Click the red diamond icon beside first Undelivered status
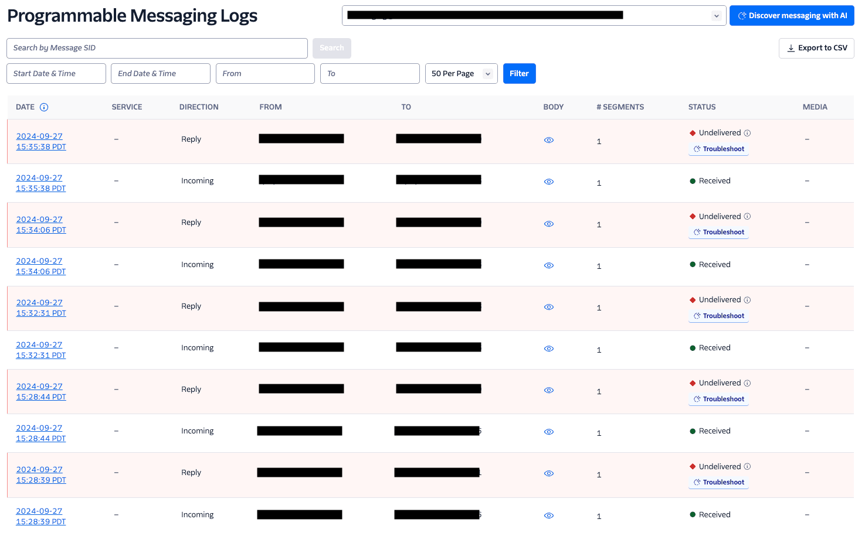This screenshot has width=865, height=536. [x=691, y=132]
